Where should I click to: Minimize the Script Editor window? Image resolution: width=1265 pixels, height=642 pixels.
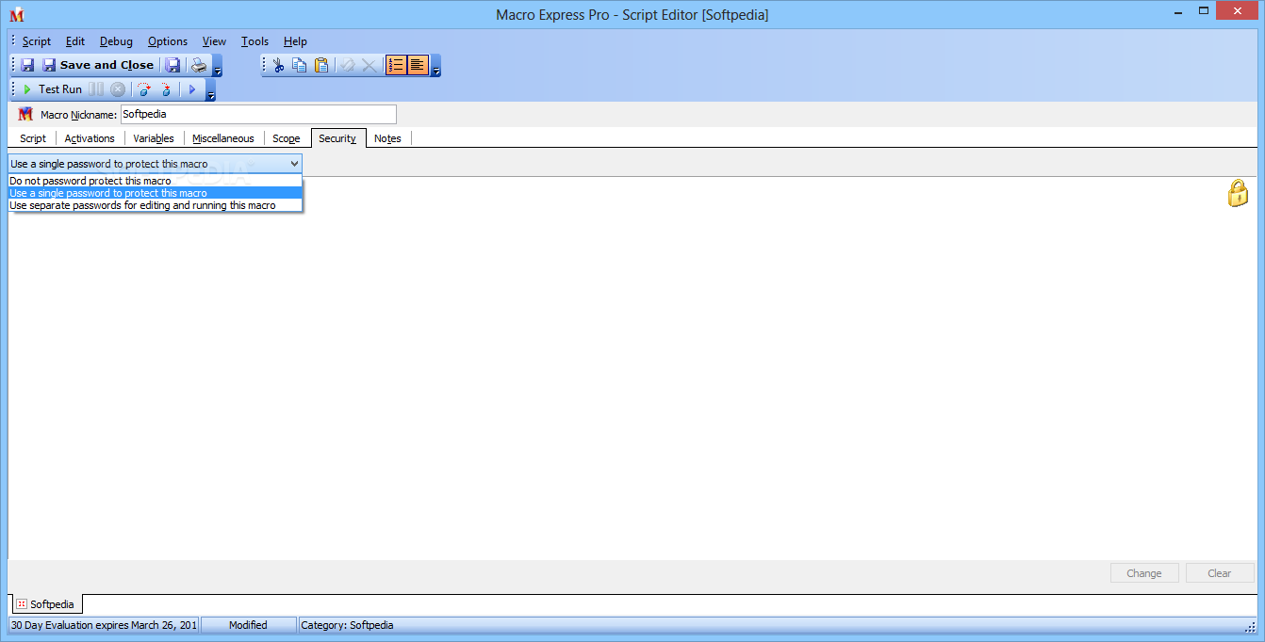pyautogui.click(x=1178, y=13)
